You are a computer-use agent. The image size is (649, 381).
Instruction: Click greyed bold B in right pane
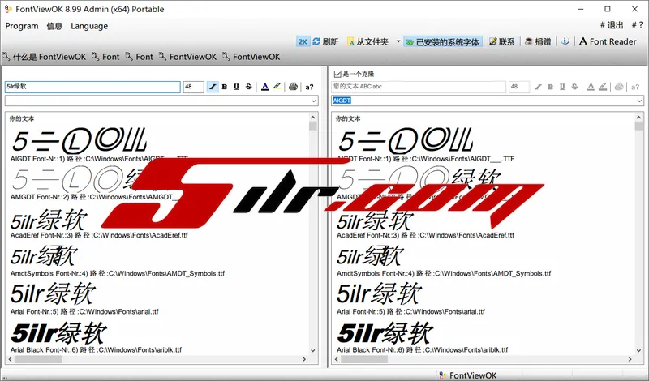tap(550, 87)
